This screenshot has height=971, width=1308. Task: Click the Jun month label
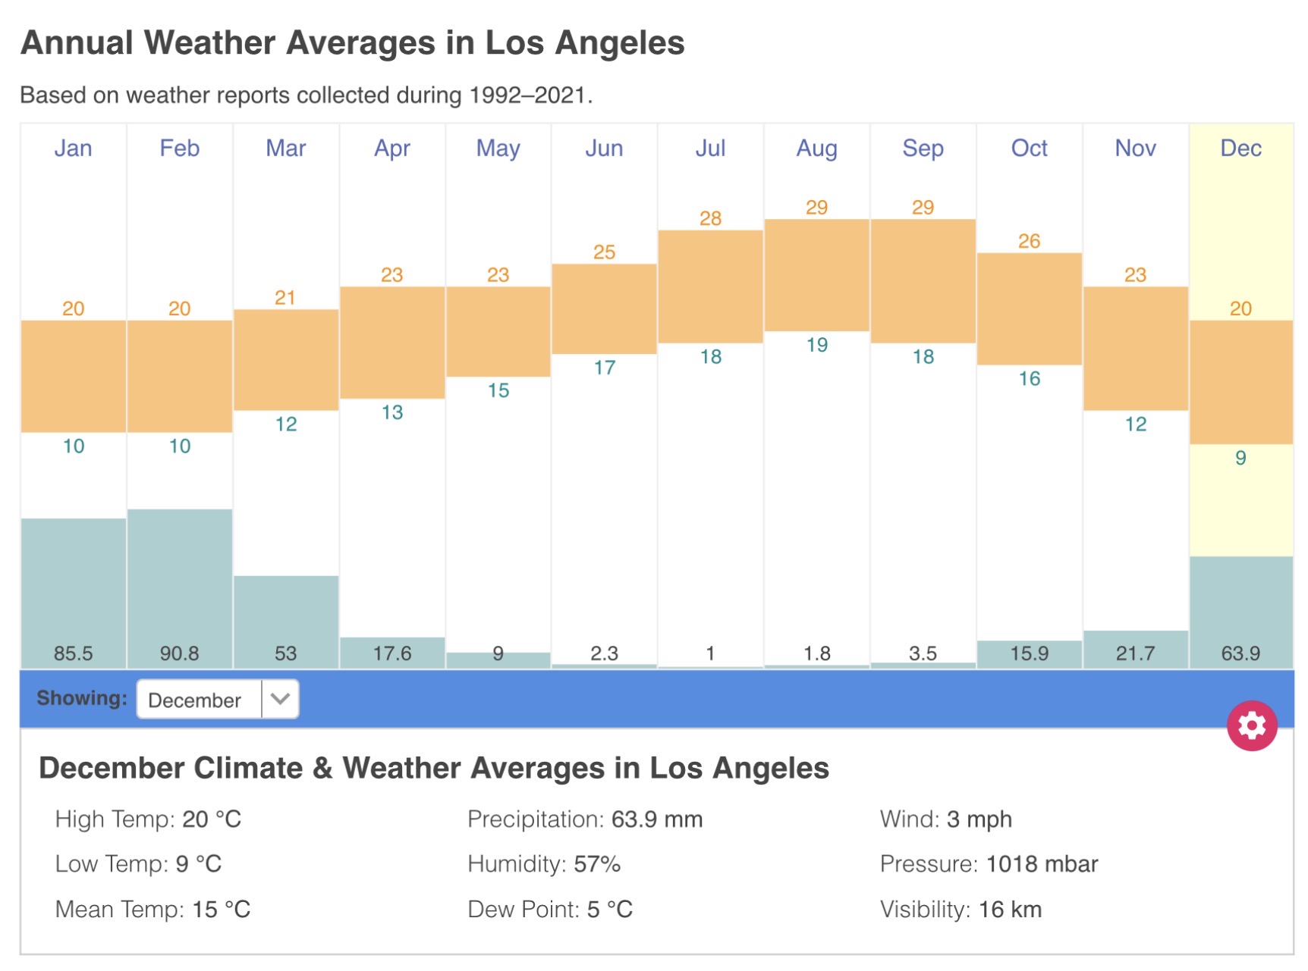(604, 148)
